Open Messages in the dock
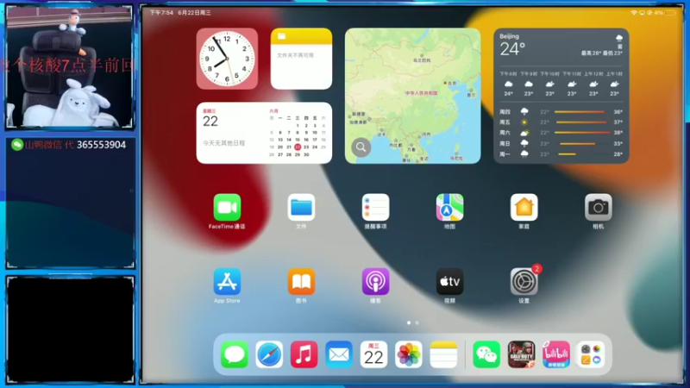This screenshot has width=690, height=388. click(x=234, y=354)
